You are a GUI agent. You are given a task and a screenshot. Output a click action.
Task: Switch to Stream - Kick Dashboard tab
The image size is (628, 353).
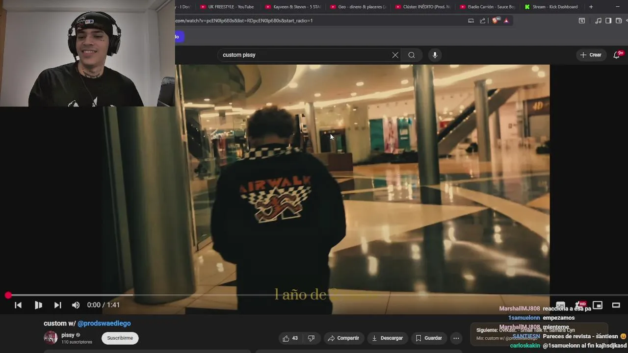552,7
